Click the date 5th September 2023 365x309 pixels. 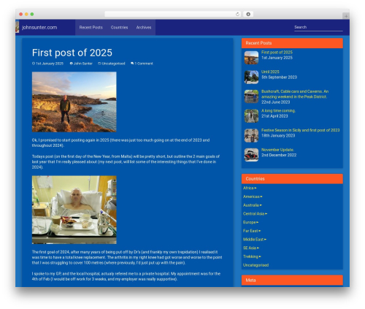tap(279, 77)
